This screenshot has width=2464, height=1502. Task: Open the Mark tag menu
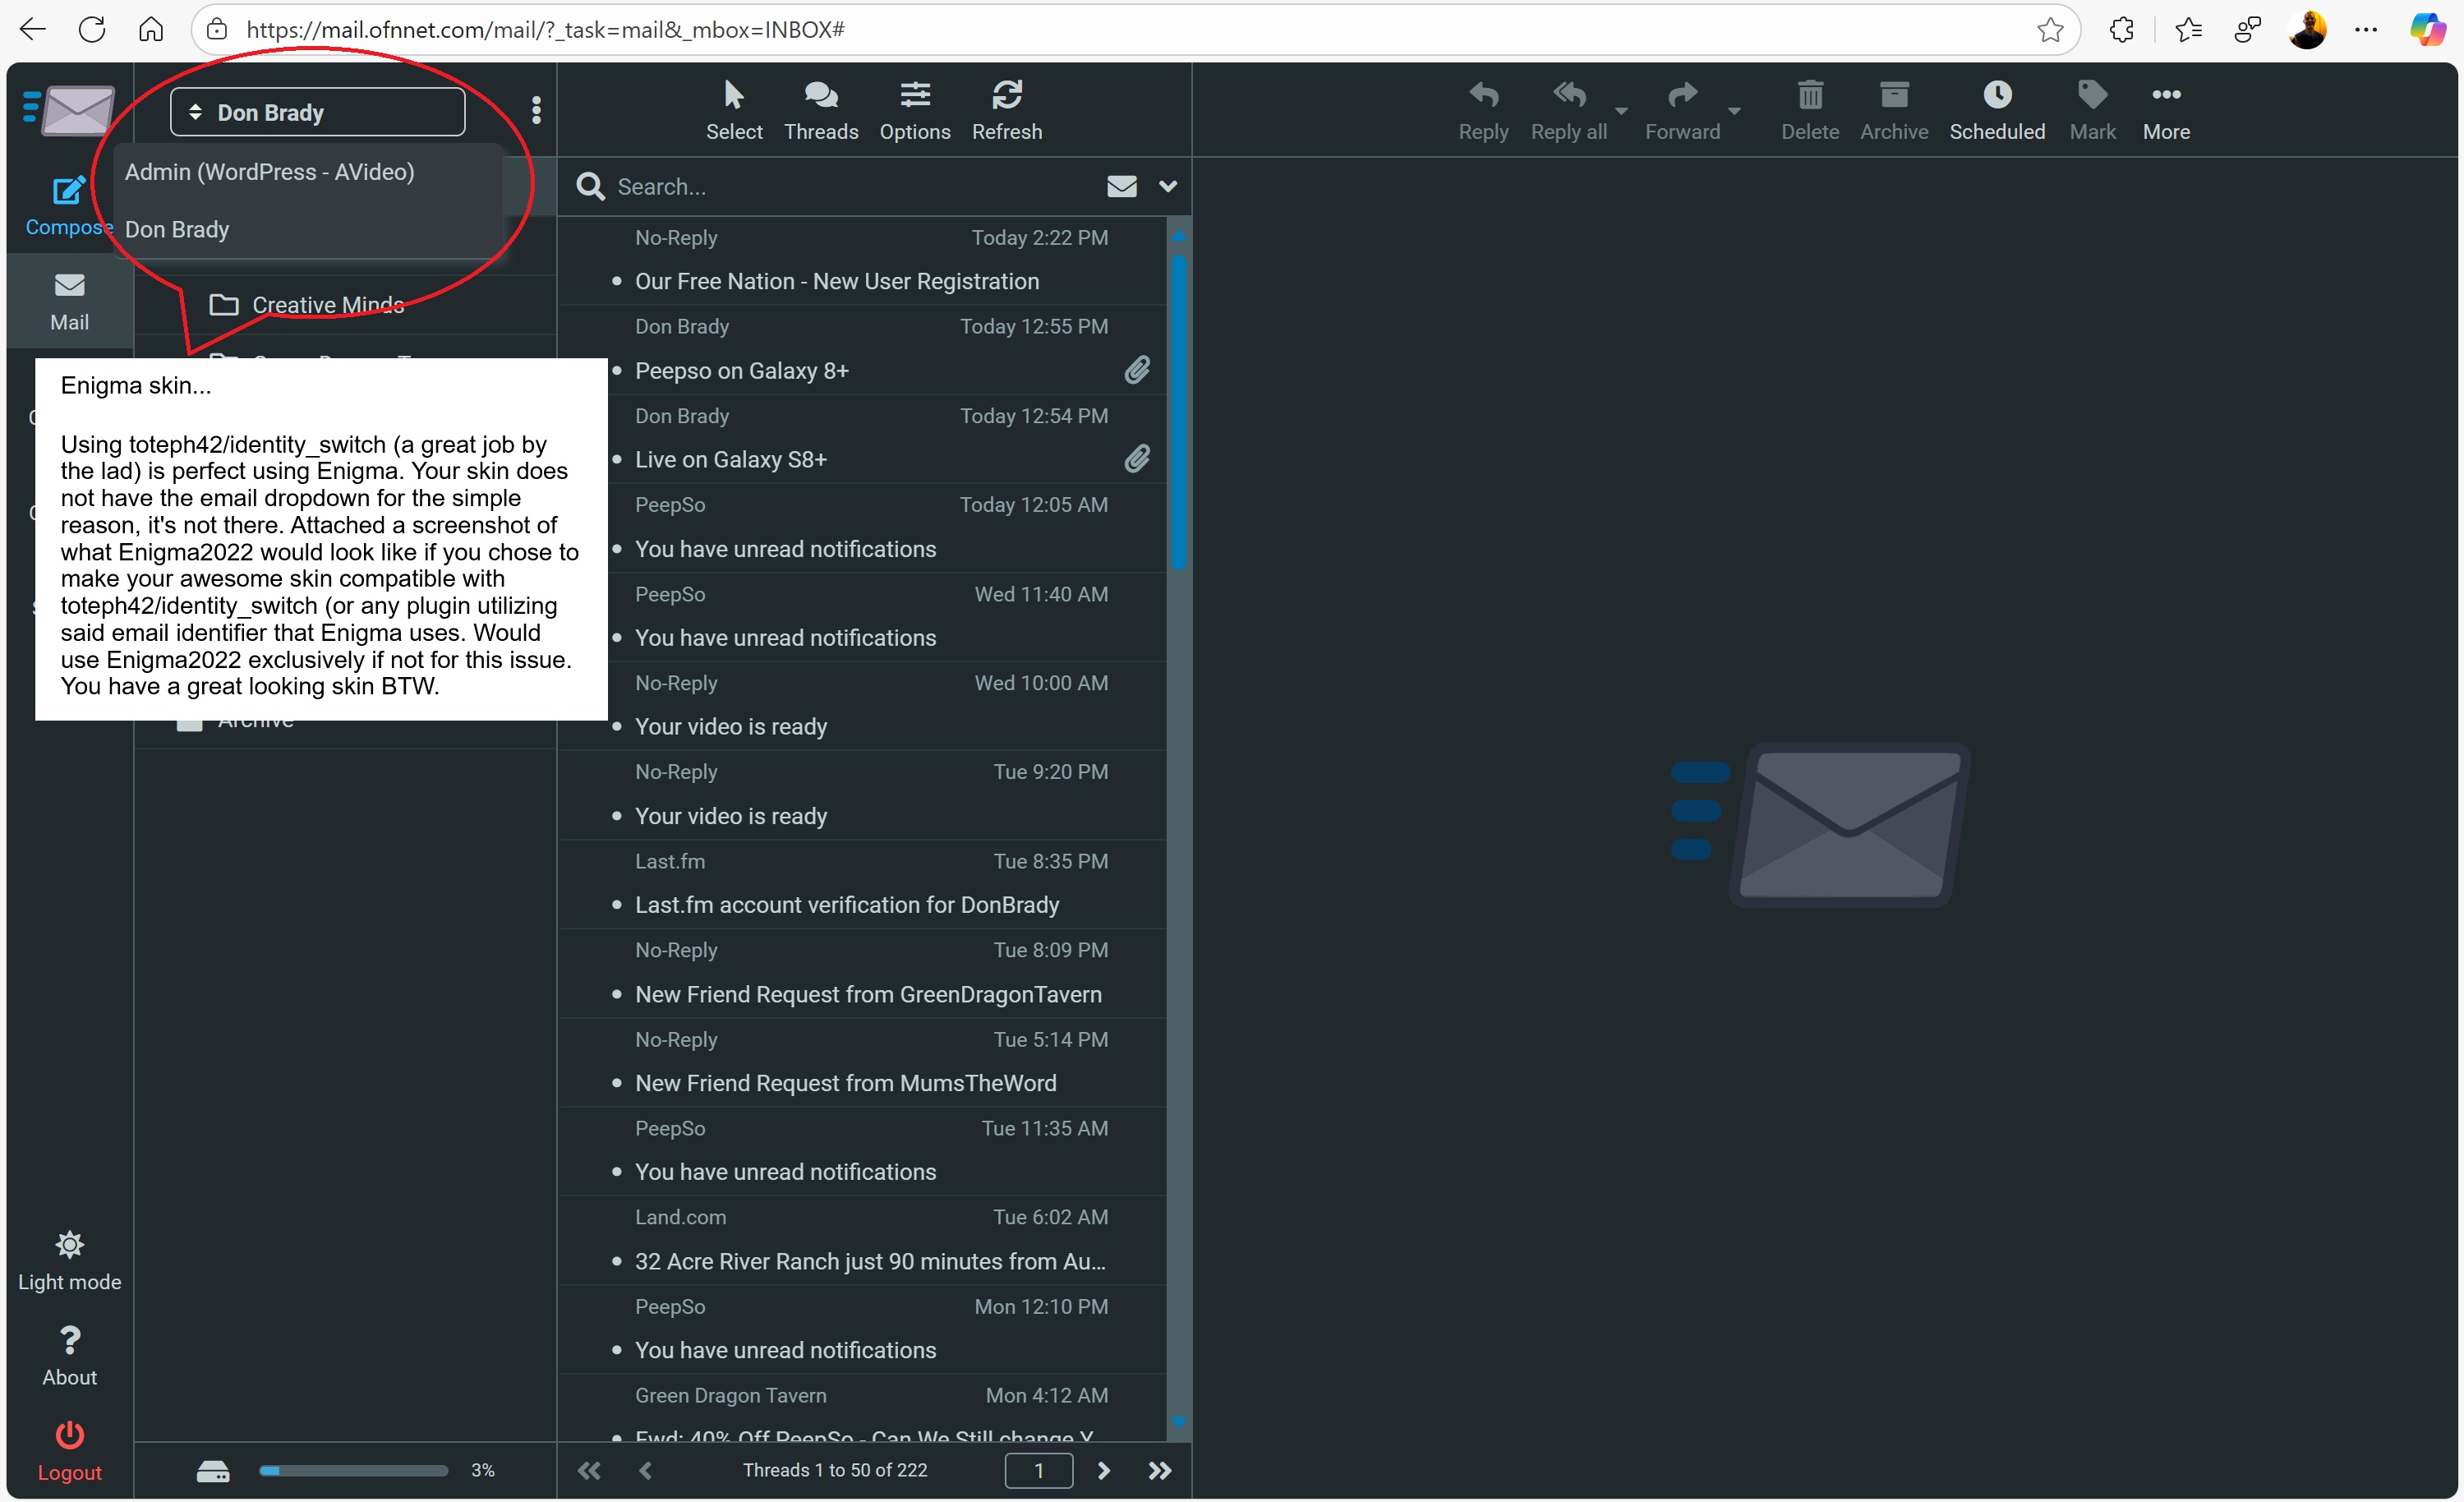click(2092, 110)
